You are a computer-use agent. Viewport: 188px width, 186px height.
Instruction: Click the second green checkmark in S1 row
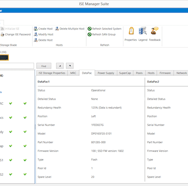pos(25,160)
